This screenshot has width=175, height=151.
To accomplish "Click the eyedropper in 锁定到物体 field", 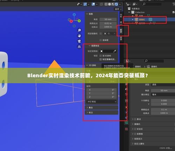I will [x=115, y=51].
